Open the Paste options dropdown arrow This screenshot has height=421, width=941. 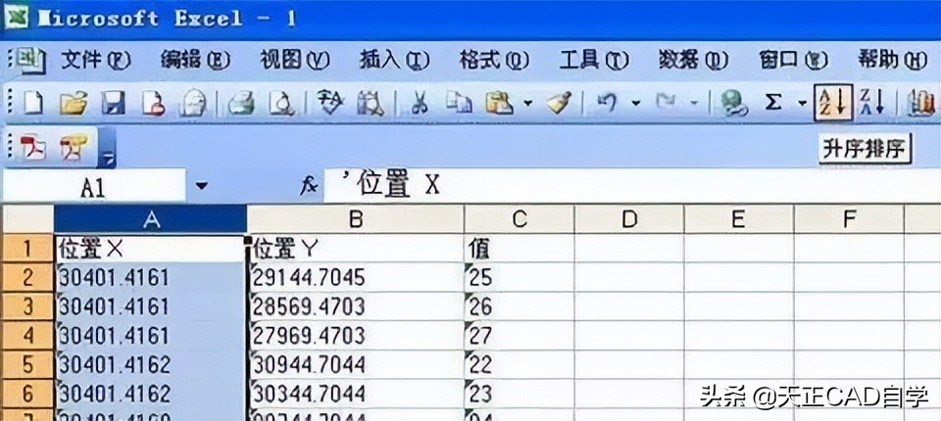coord(527,104)
